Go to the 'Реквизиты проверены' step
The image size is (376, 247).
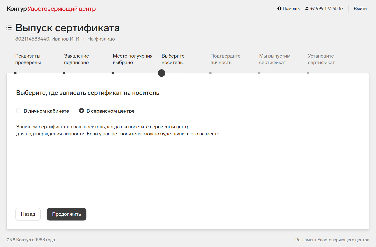(x=28, y=59)
